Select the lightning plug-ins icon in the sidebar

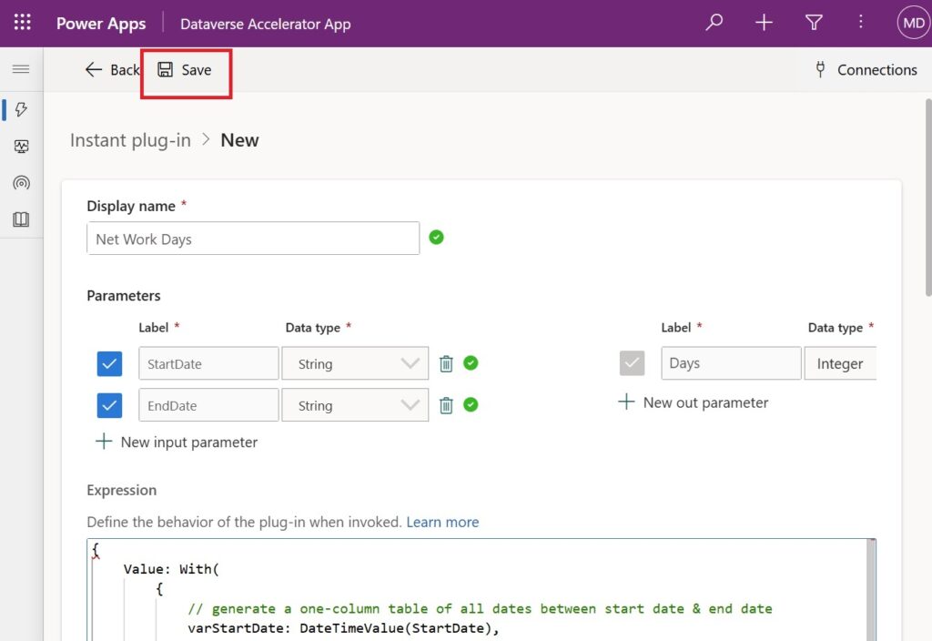click(21, 109)
